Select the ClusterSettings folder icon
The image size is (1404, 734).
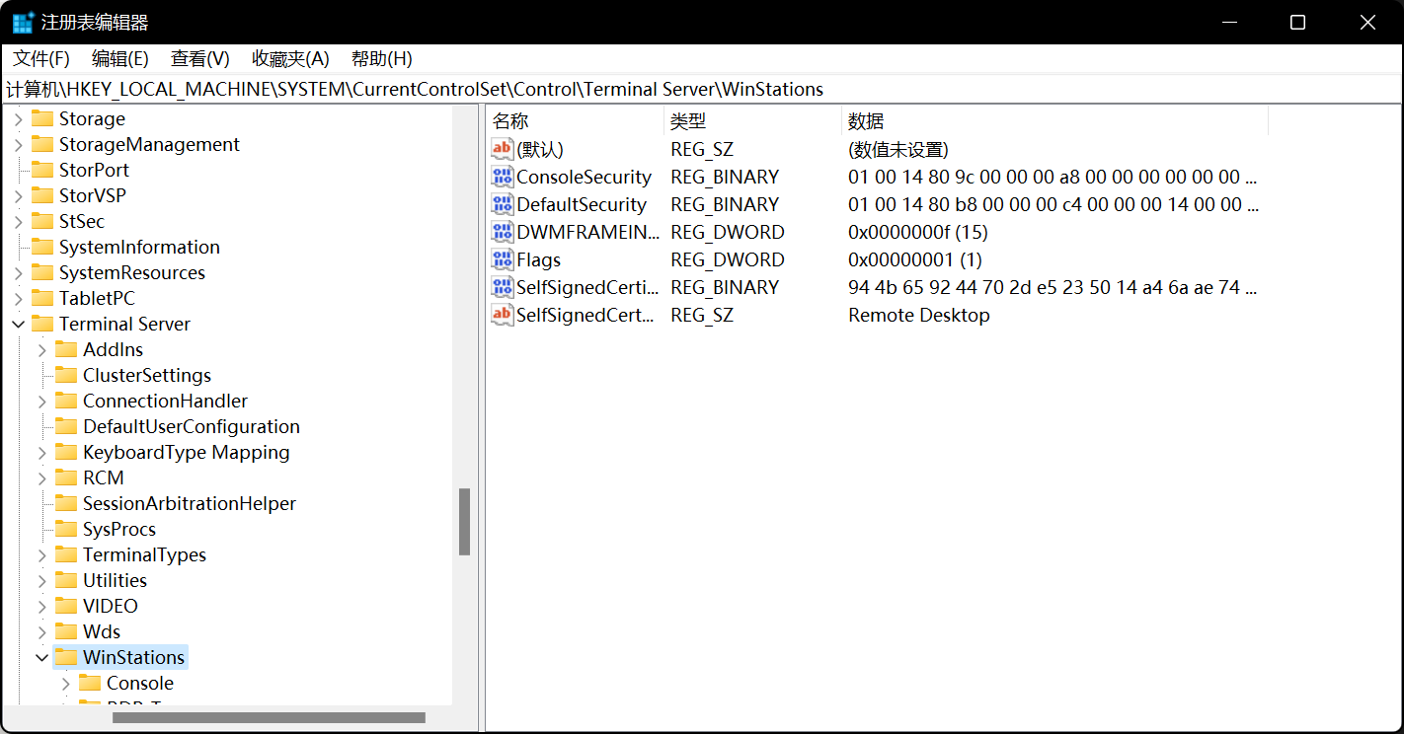click(x=66, y=375)
